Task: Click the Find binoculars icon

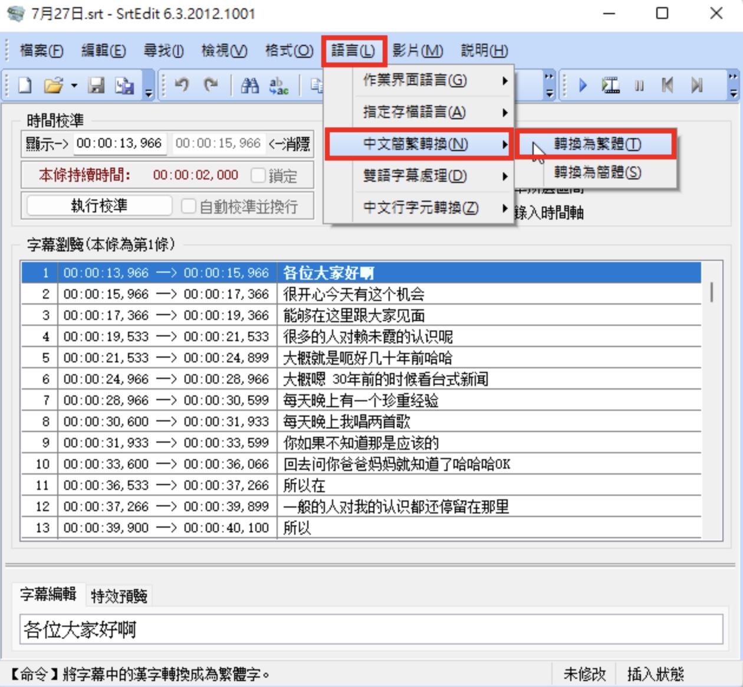Action: click(x=250, y=86)
